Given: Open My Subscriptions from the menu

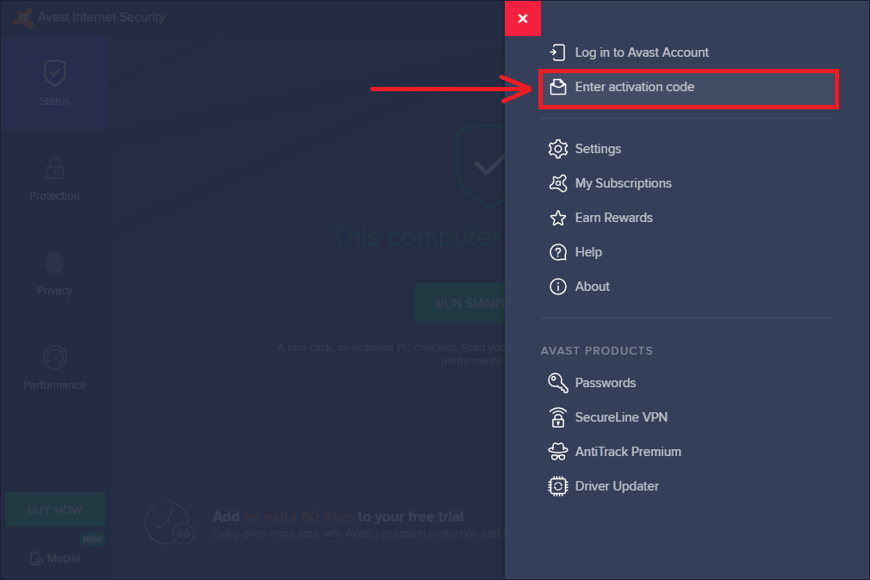Looking at the screenshot, I should 623,183.
